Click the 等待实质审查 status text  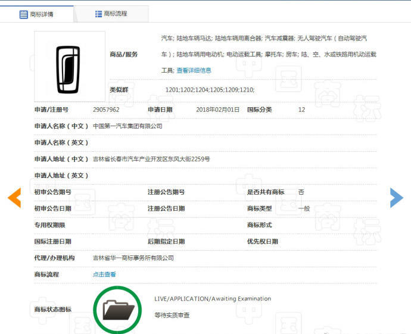pos(172,315)
